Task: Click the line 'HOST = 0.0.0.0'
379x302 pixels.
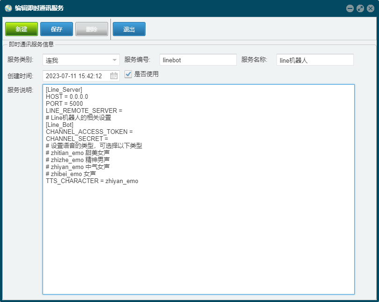Action: click(67, 97)
